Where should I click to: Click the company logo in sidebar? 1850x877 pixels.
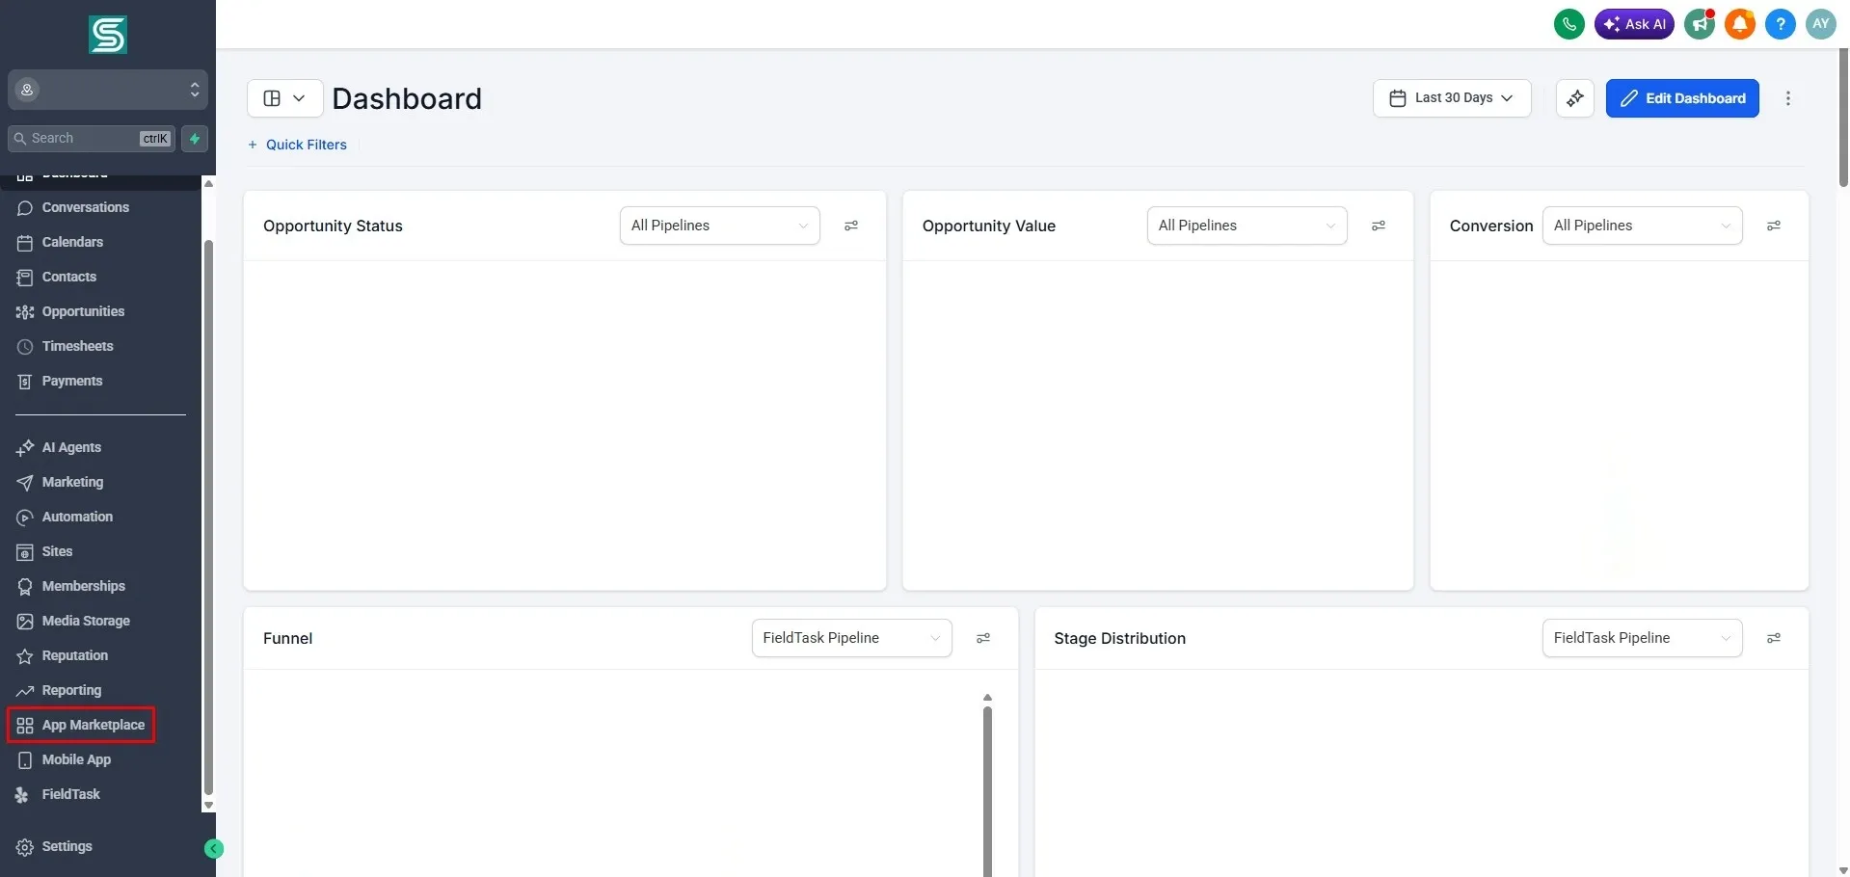[x=108, y=35]
